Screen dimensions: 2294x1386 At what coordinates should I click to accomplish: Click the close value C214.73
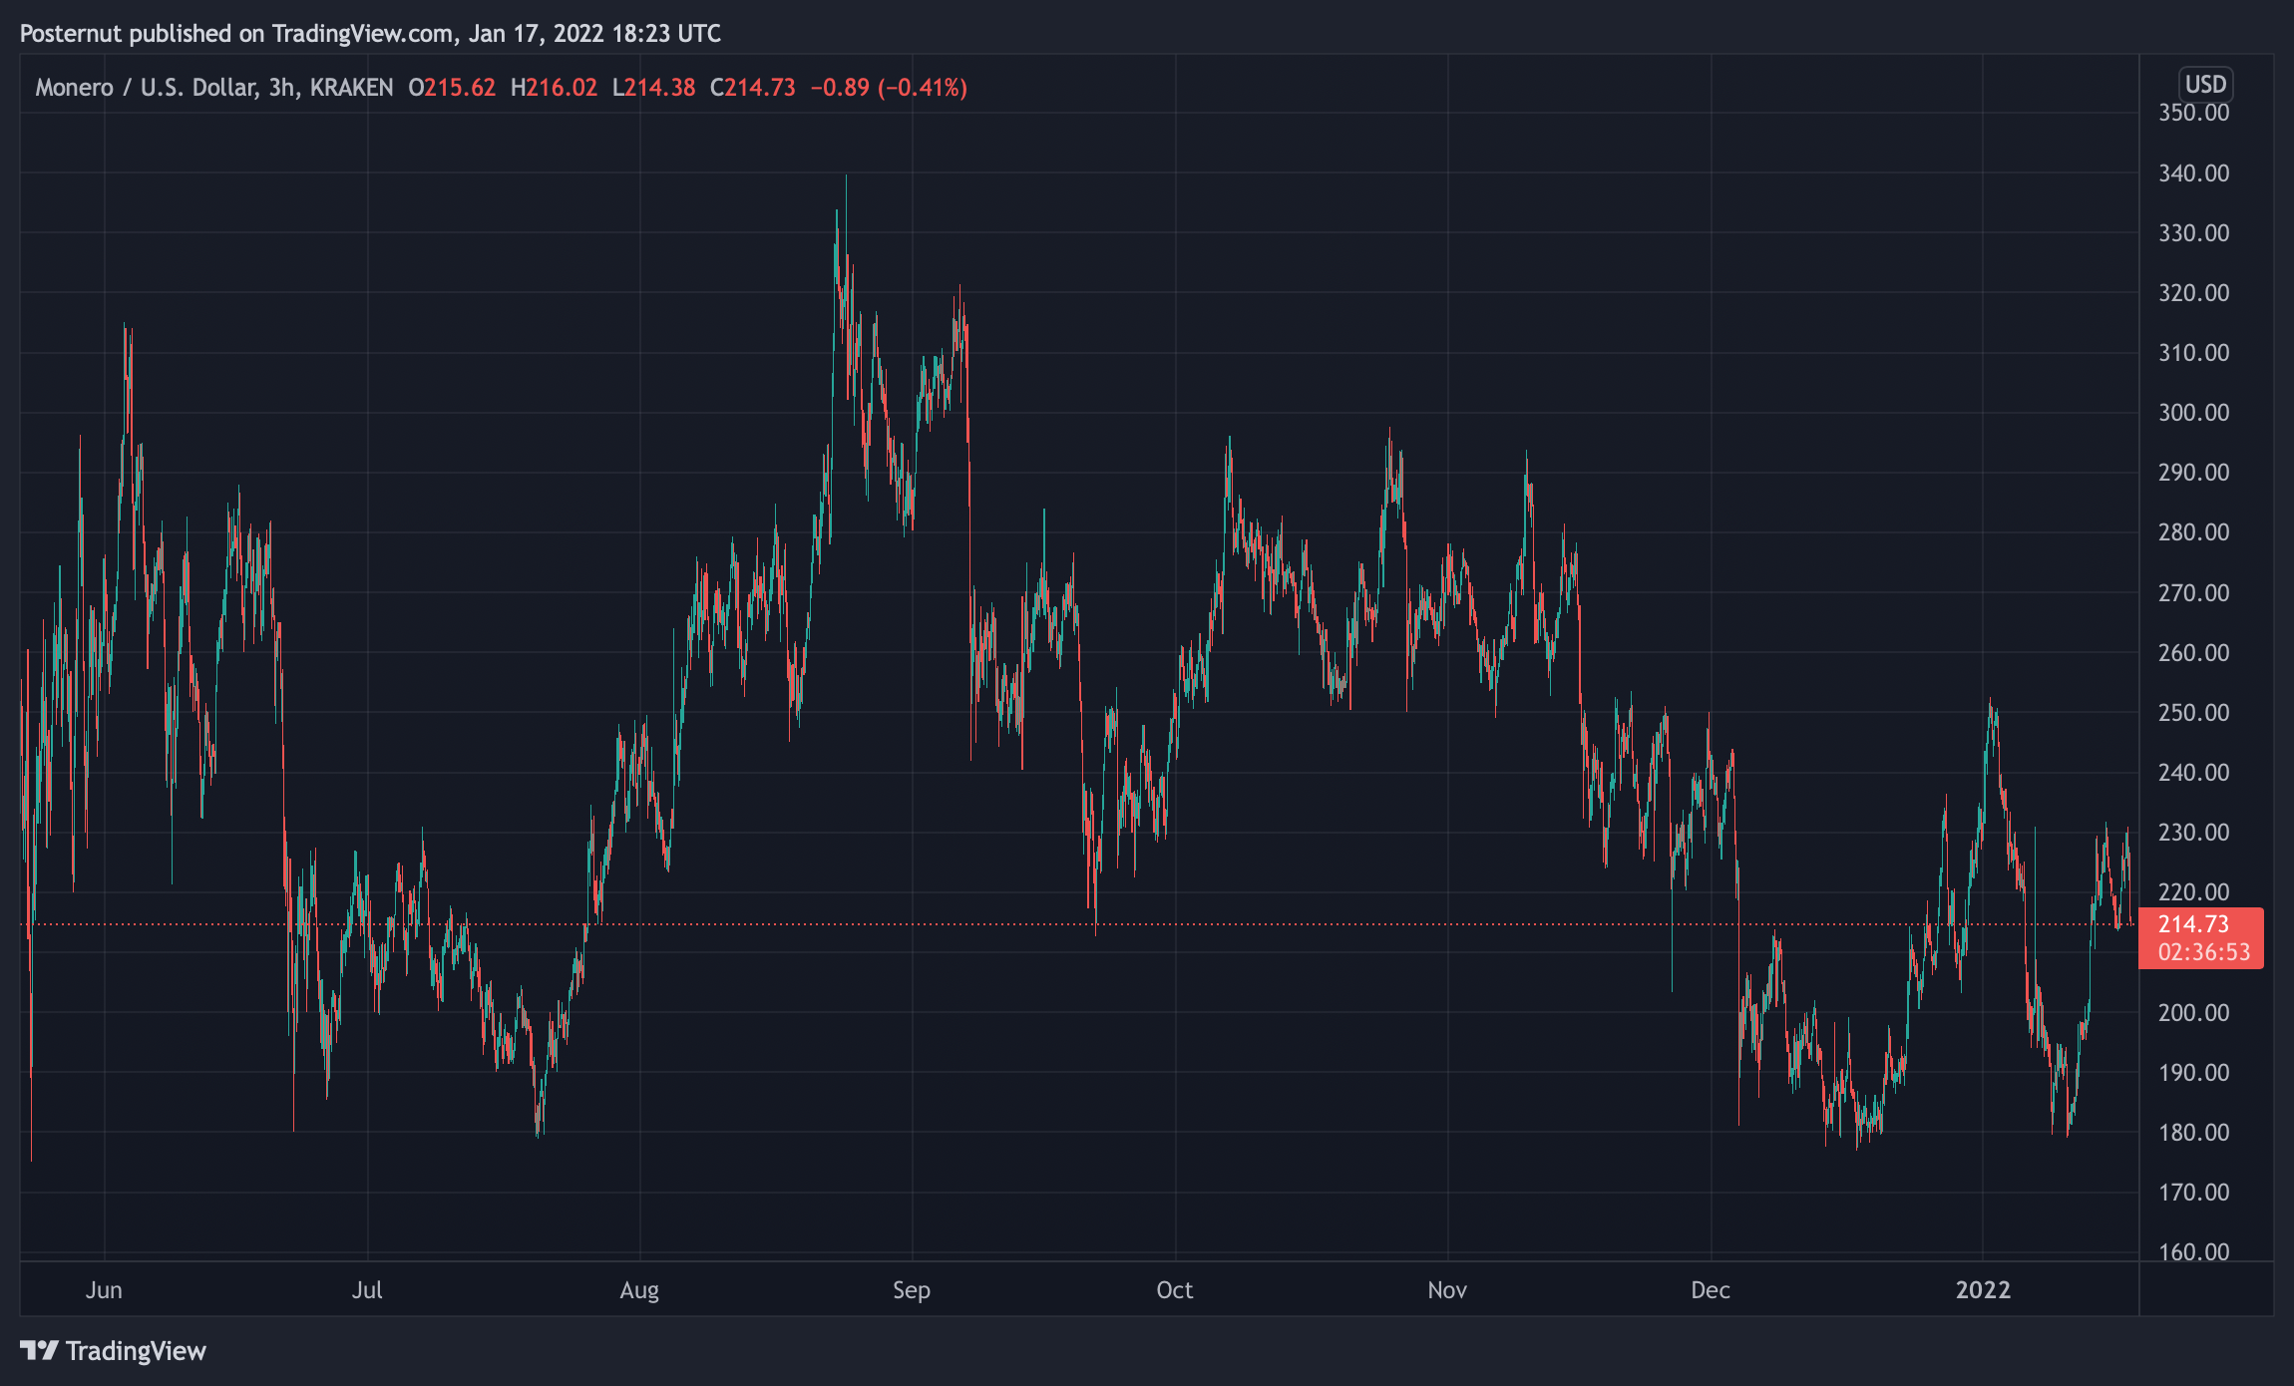(x=753, y=88)
